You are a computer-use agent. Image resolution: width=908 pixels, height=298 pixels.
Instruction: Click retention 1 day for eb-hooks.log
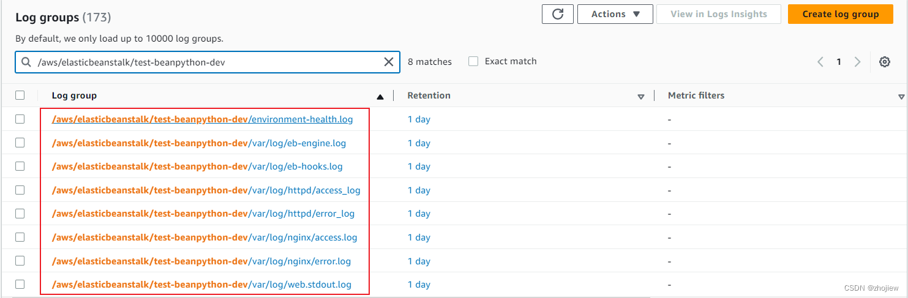tap(419, 166)
